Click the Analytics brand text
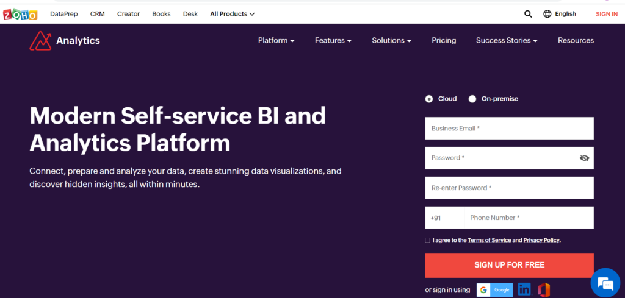Image resolution: width=625 pixels, height=298 pixels. pos(78,41)
